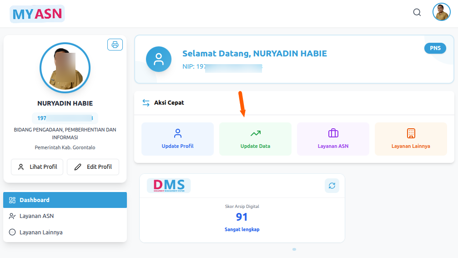Image resolution: width=458 pixels, height=258 pixels.
Task: Click the DMS logo image
Action: tap(169, 185)
